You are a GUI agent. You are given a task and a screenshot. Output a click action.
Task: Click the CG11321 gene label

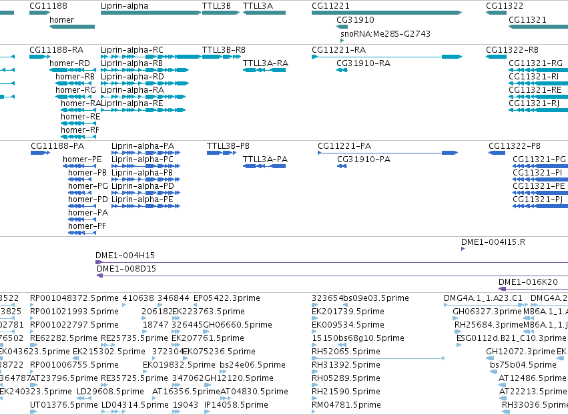[x=527, y=20]
